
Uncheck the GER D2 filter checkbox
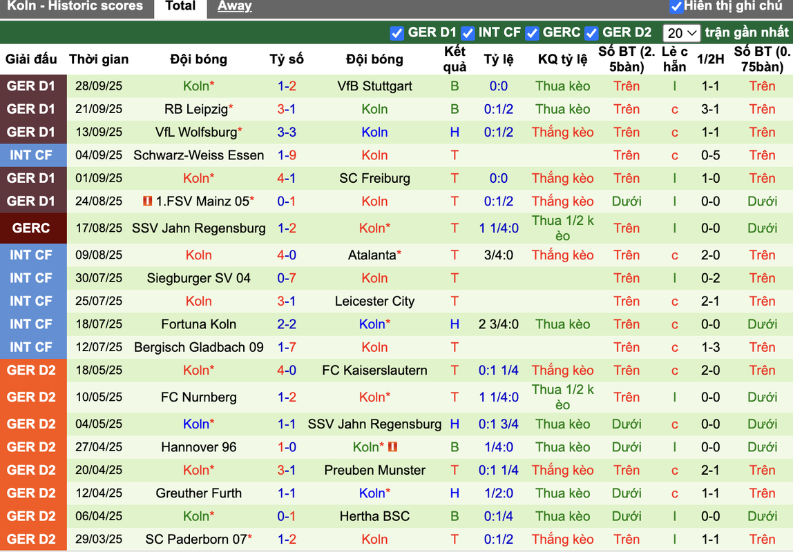592,33
